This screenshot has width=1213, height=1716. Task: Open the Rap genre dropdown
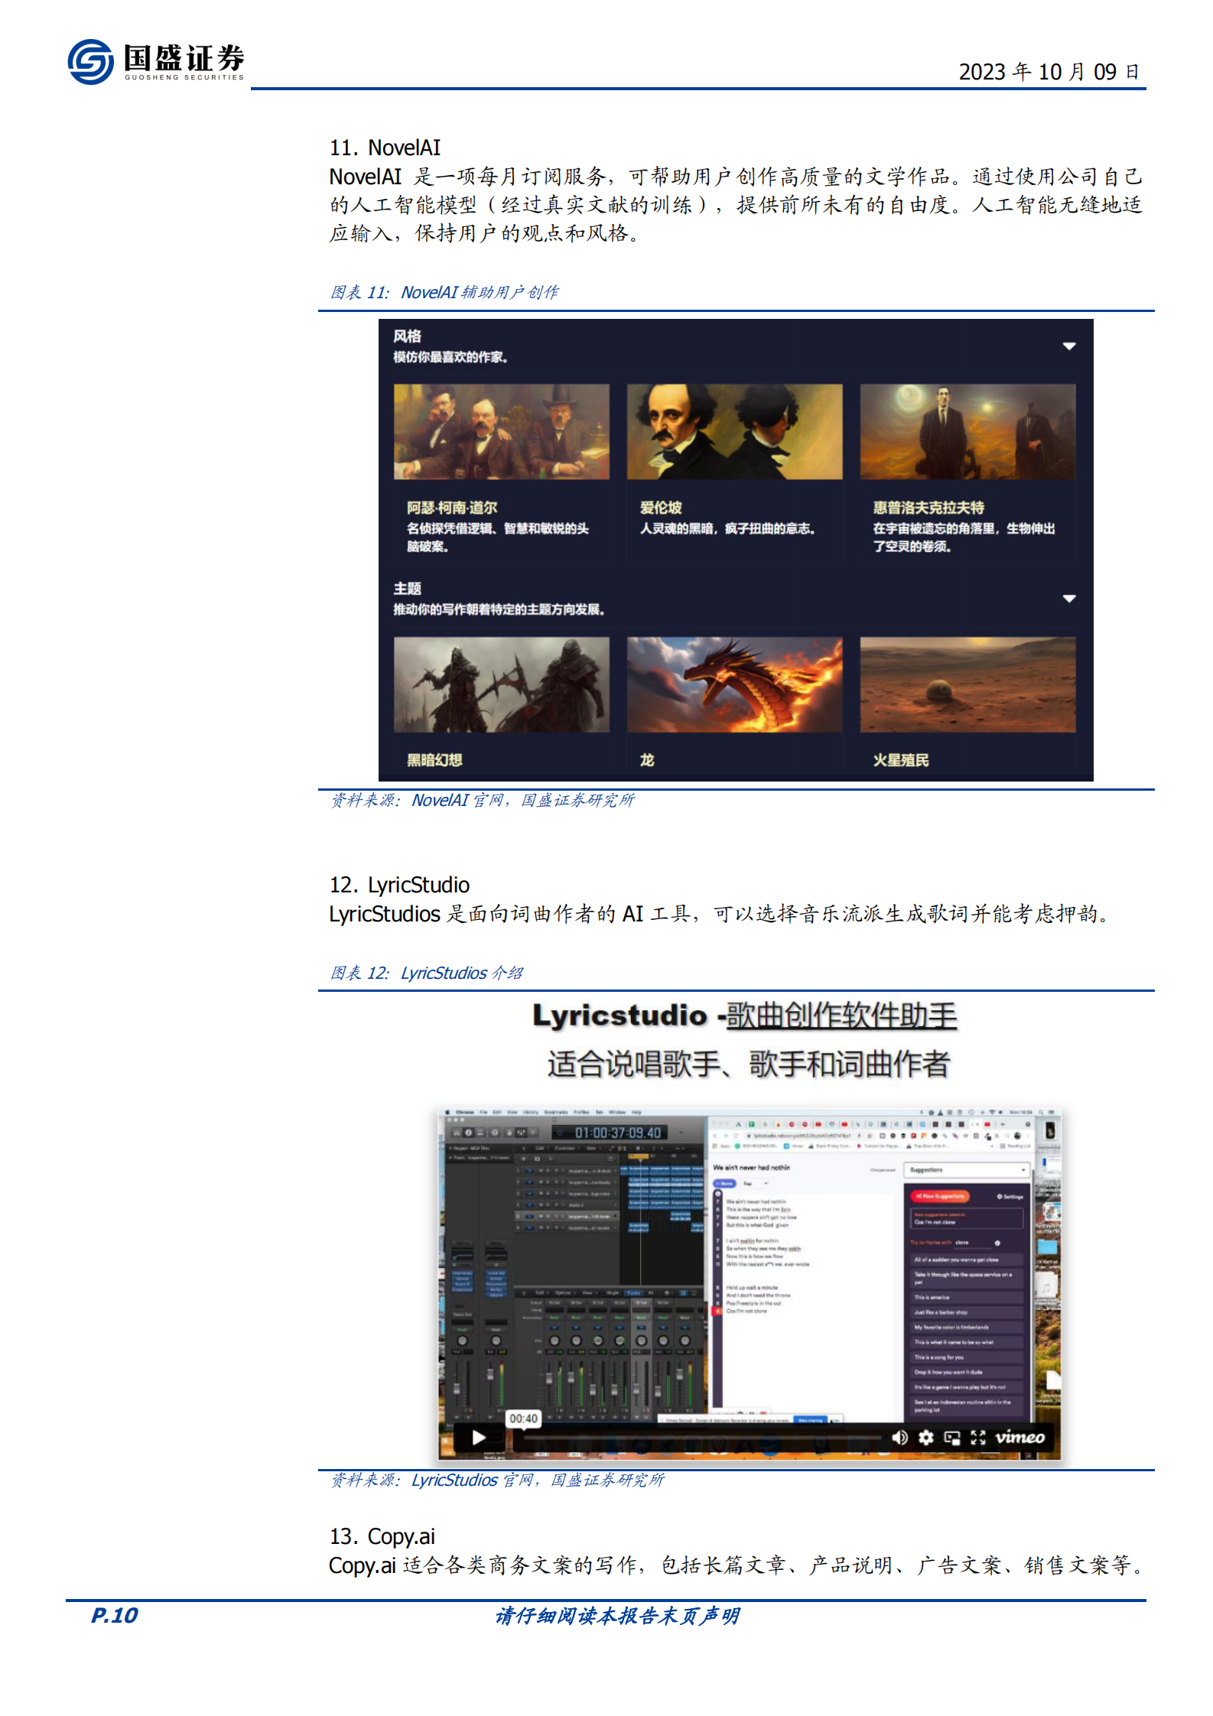756,1184
